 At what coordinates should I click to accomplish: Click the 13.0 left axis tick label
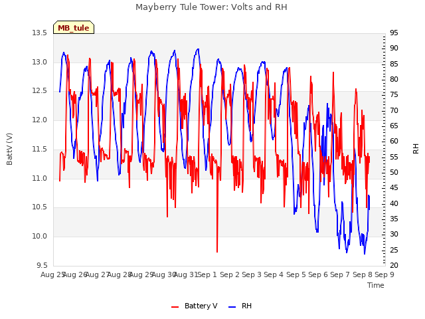tap(40, 62)
